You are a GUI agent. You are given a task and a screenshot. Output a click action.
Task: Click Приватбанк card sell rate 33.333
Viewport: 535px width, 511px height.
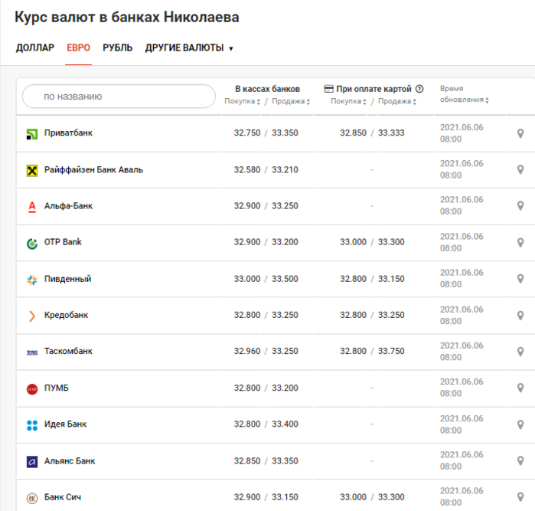(391, 133)
